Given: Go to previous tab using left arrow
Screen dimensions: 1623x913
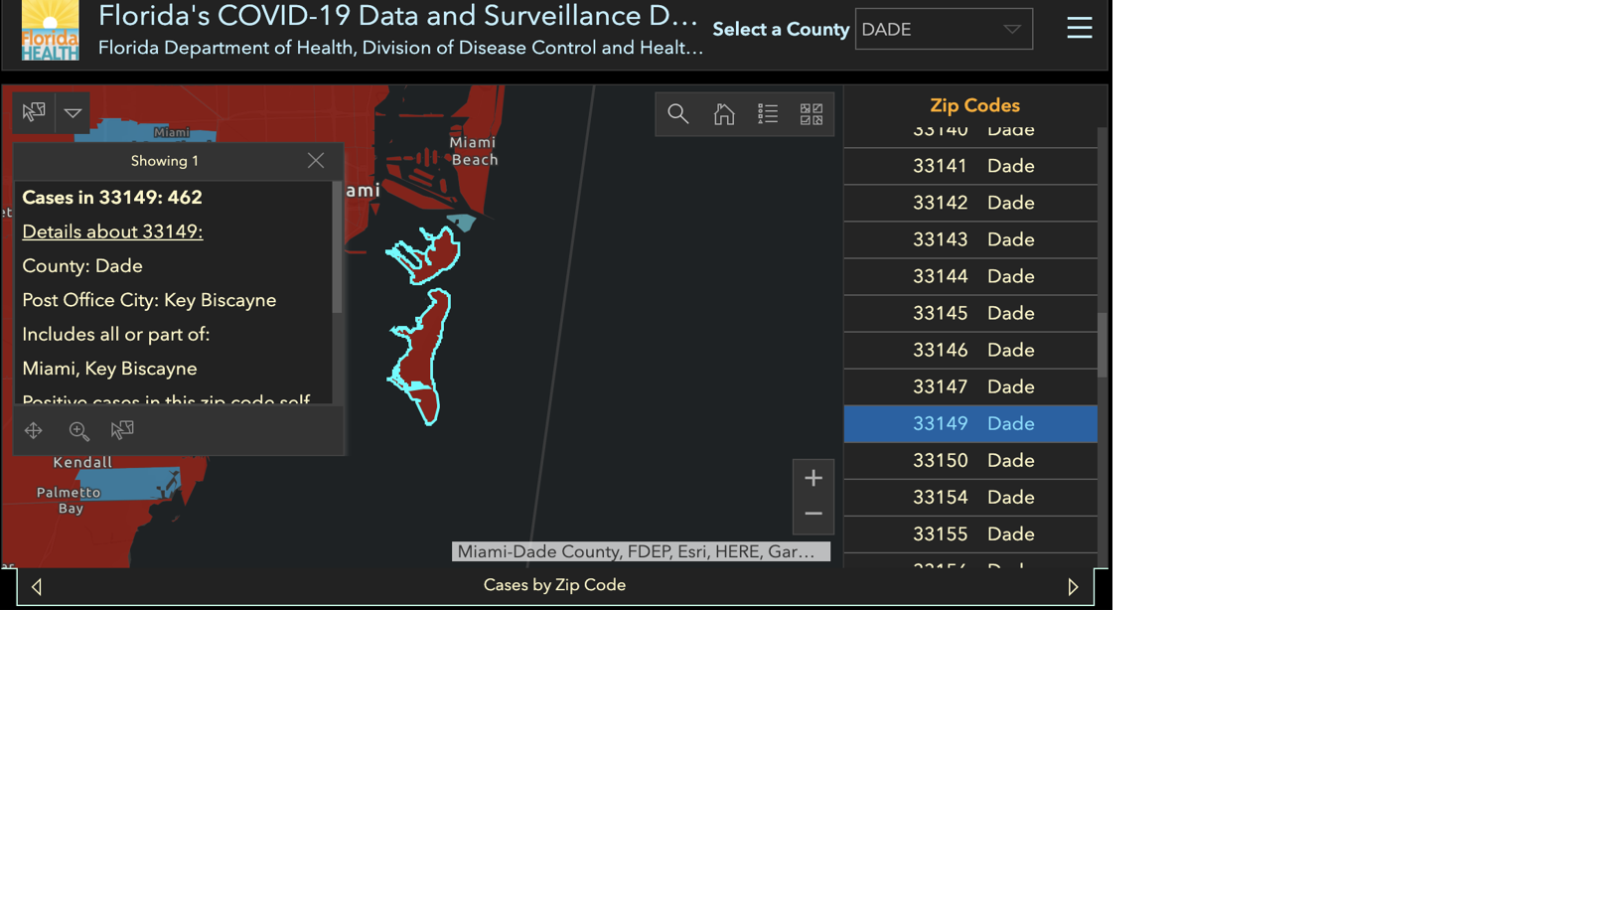Looking at the screenshot, I should coord(37,586).
